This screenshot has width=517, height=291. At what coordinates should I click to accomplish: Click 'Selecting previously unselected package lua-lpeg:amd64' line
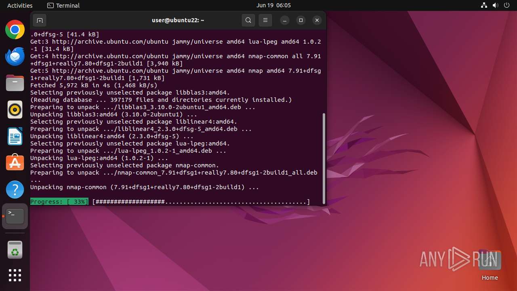pos(130,143)
